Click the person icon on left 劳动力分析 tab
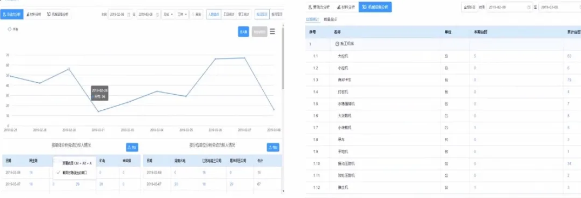This screenshot has width=581, height=198. click(x=4, y=15)
